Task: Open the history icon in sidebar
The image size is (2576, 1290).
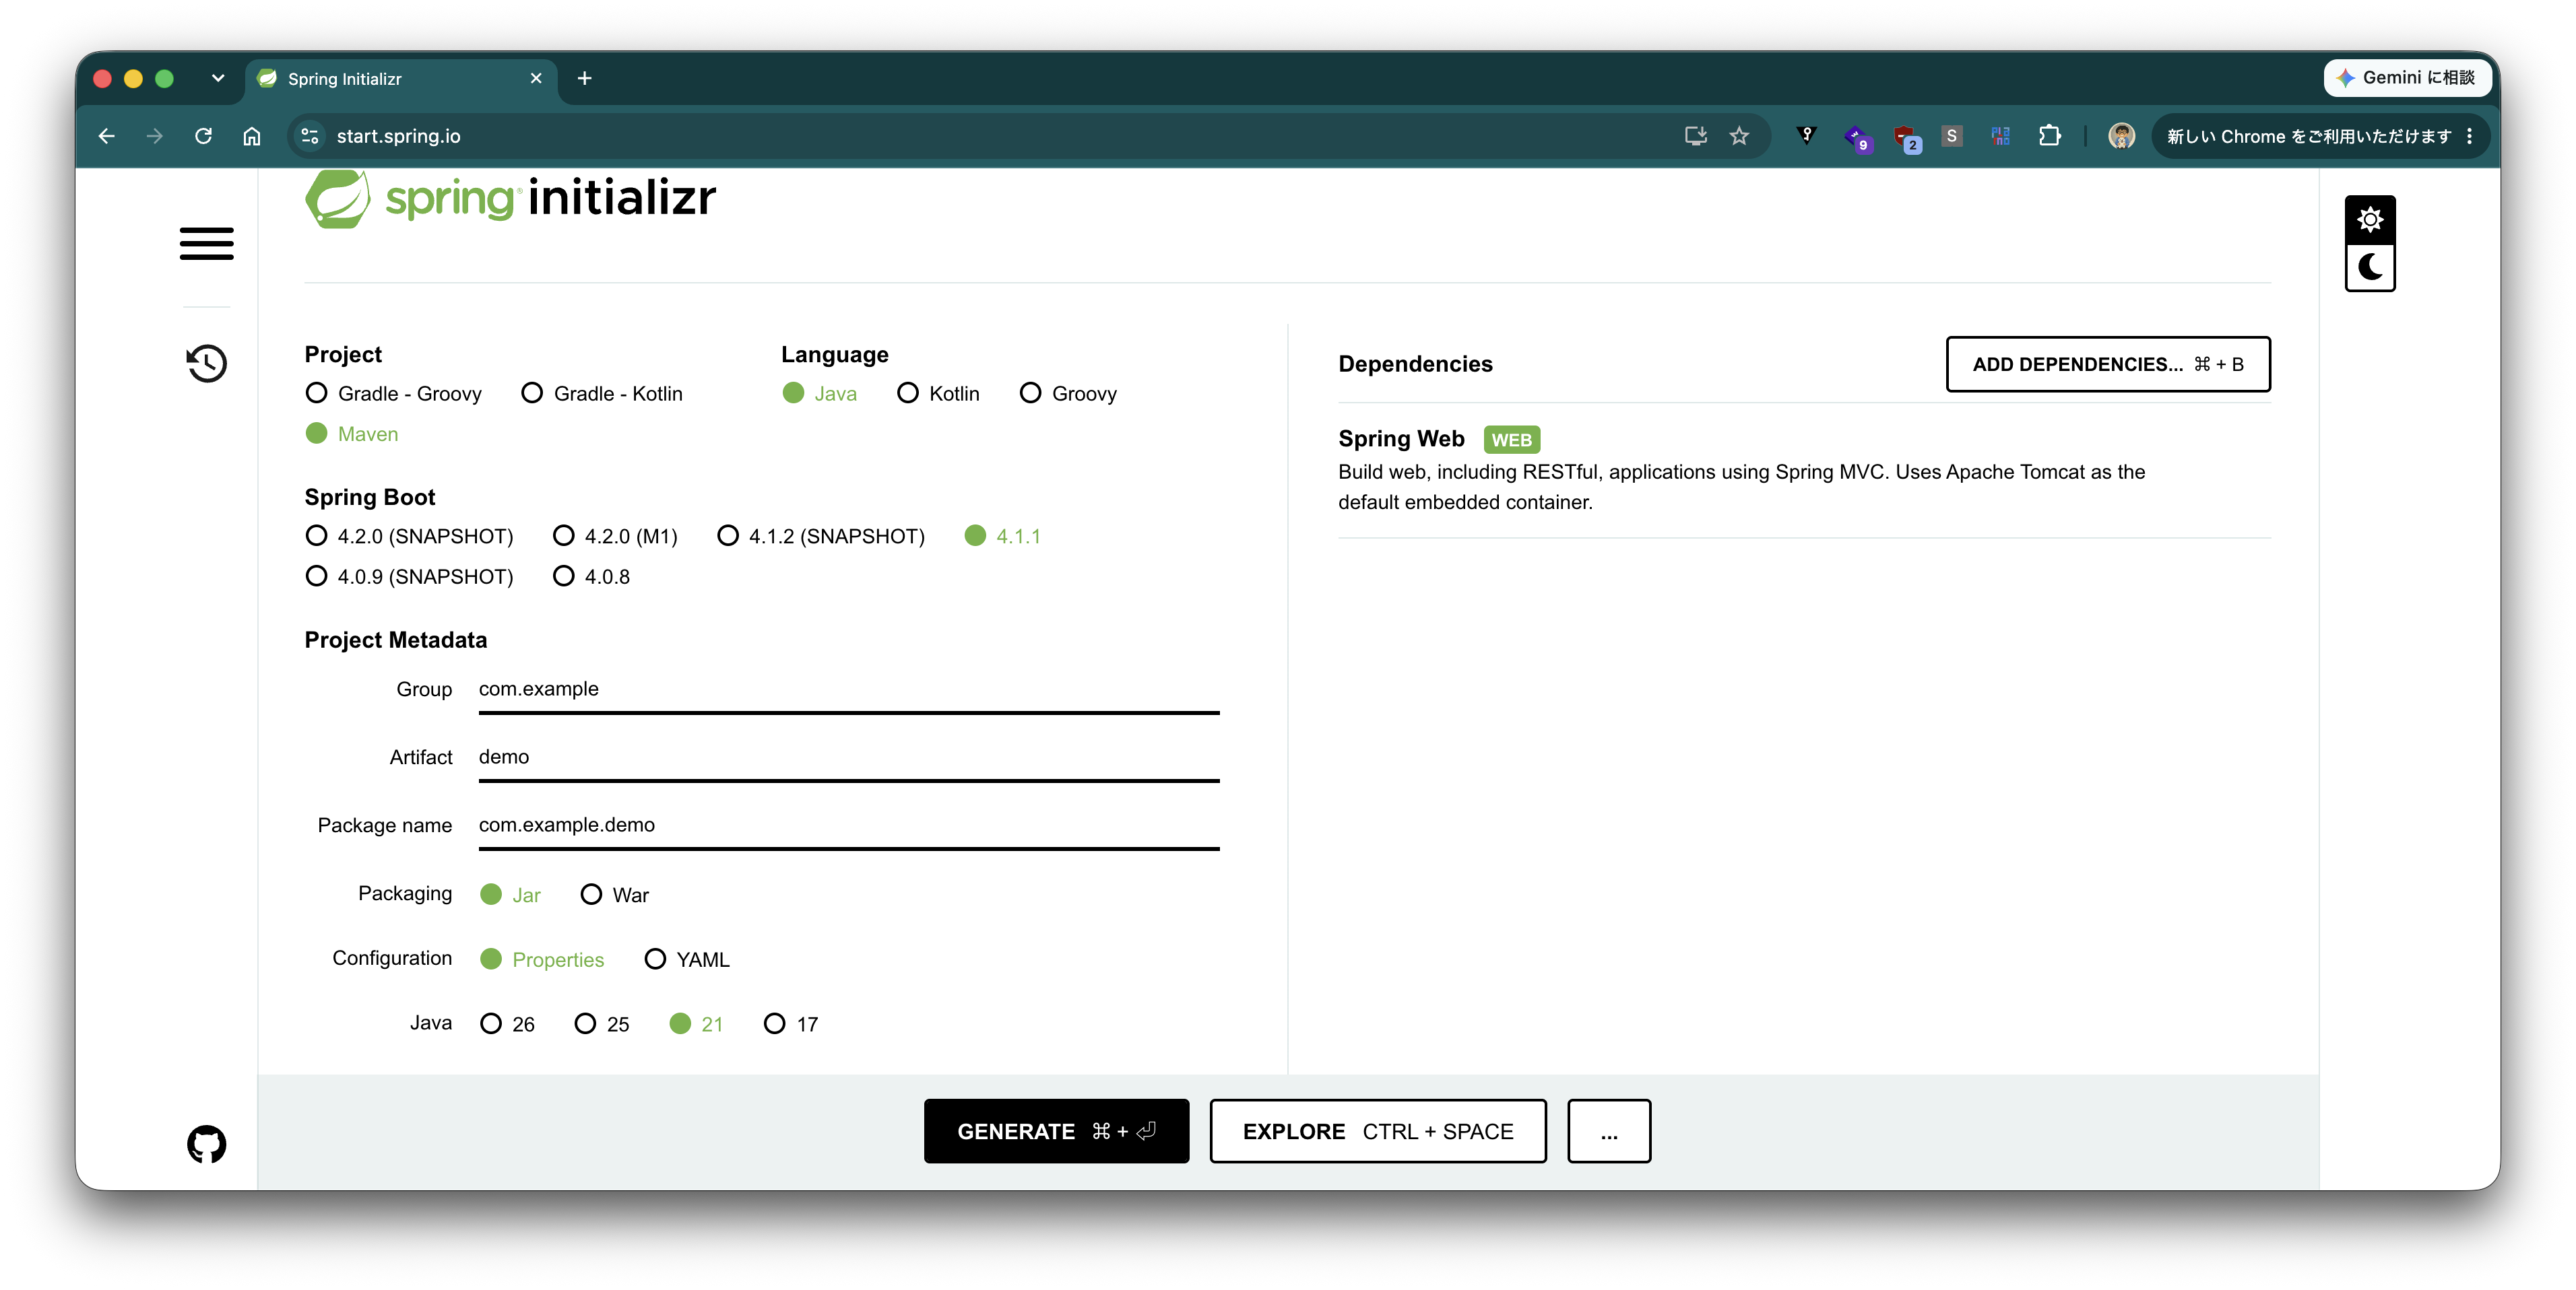Action: pos(206,363)
